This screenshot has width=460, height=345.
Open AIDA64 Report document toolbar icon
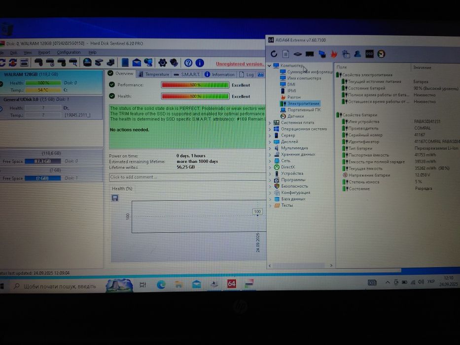point(286,54)
